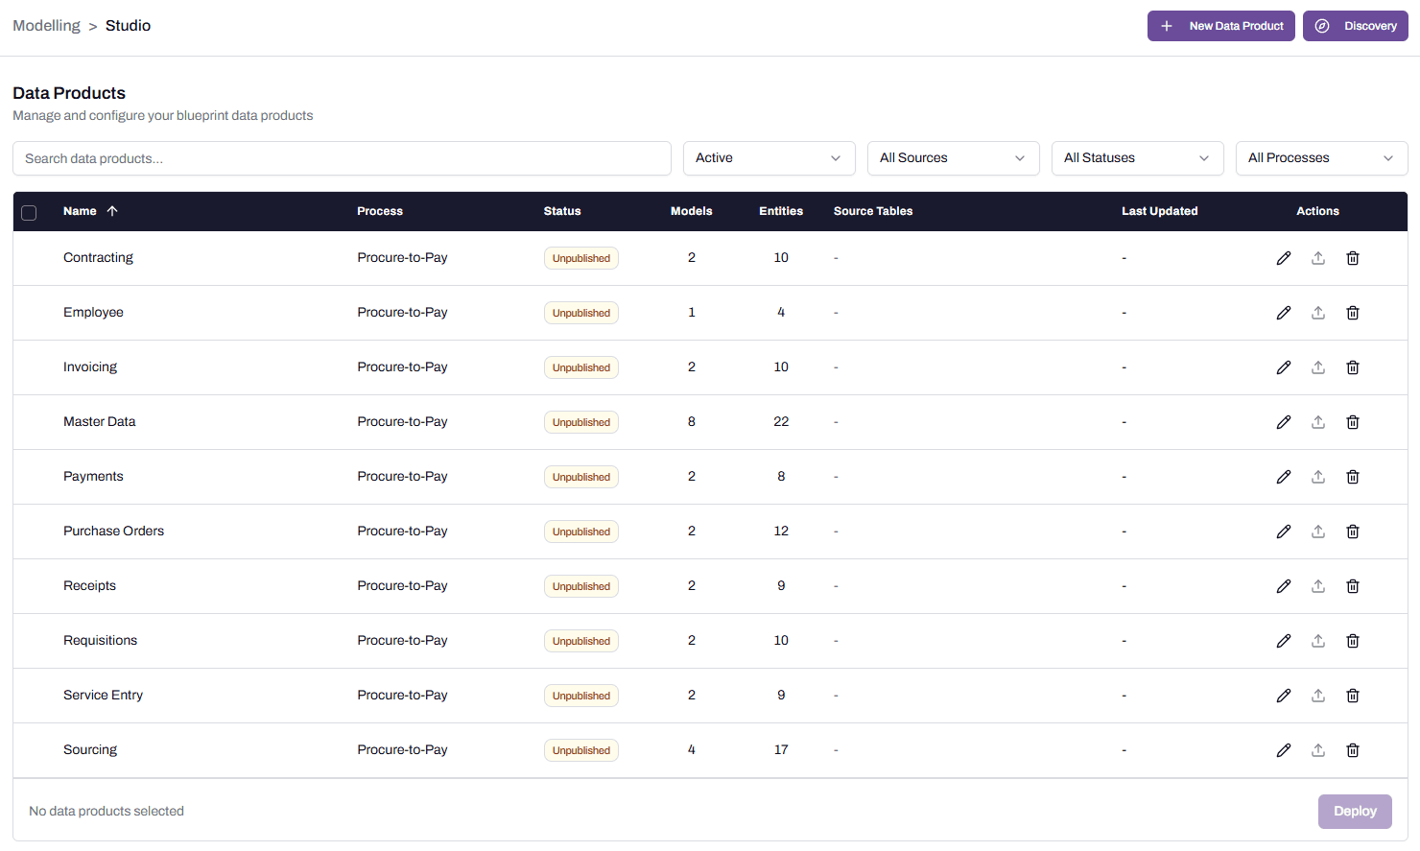Upload icon for Master Data row
1420x851 pixels.
1318,422
